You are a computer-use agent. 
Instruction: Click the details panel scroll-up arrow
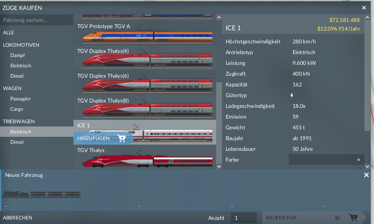(367, 17)
